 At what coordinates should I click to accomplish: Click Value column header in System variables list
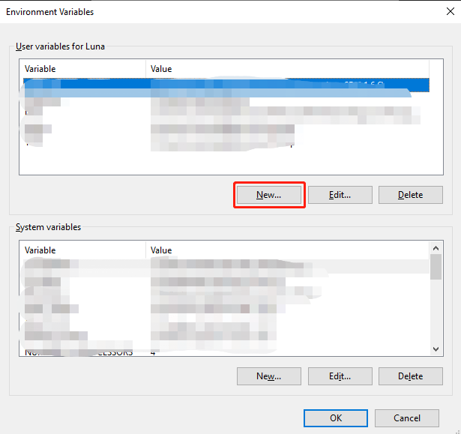[285, 250]
